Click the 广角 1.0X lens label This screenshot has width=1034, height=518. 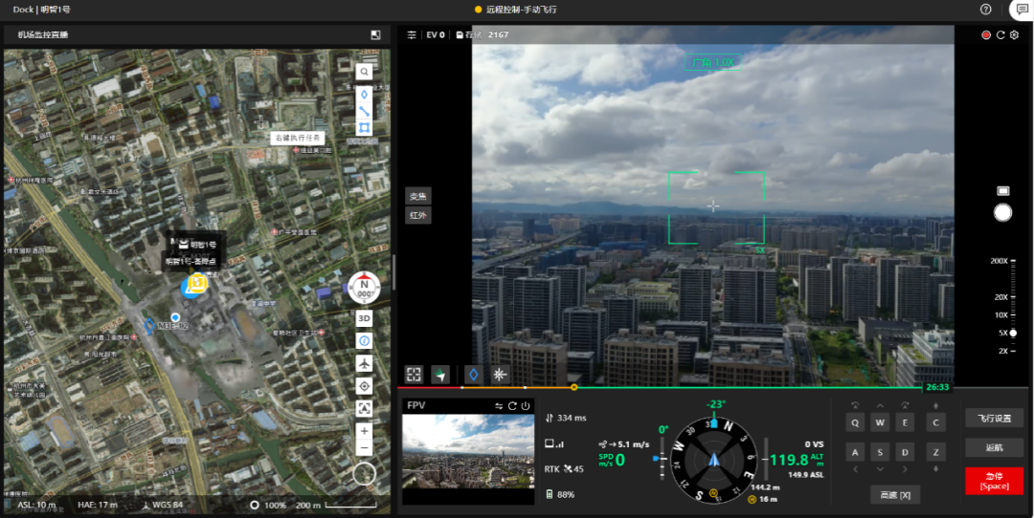tap(712, 62)
